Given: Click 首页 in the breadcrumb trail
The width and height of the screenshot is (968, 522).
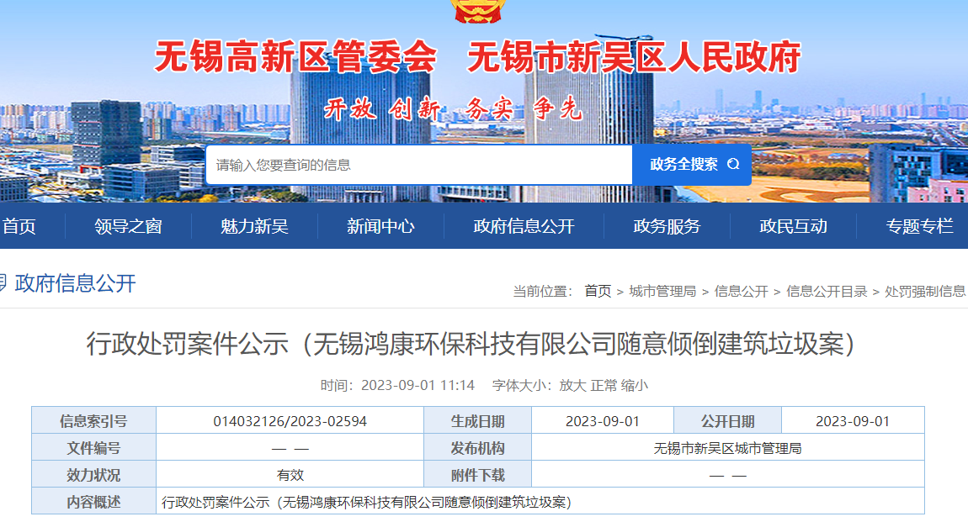Looking at the screenshot, I should pyautogui.click(x=598, y=291).
